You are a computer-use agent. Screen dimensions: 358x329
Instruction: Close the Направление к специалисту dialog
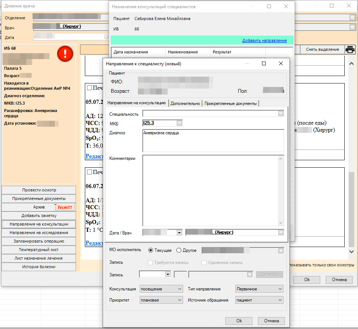[281, 63]
